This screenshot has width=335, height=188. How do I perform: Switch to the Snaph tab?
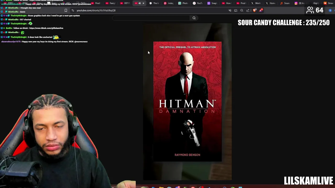[x=212, y=3]
